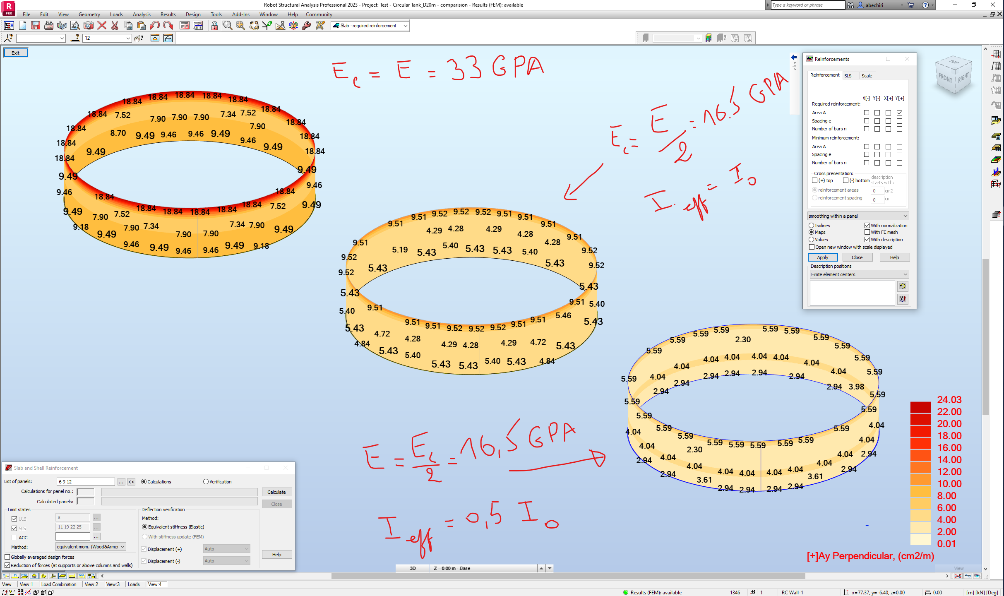Screen dimensions: 1004x596
Task: Select the zoom magnifier tool
Action: tap(226, 25)
